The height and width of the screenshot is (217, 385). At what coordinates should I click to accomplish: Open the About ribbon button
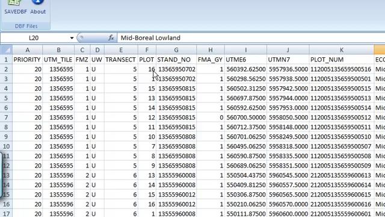click(x=38, y=7)
